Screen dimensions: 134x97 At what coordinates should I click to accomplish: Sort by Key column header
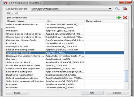(x=65, y=21)
